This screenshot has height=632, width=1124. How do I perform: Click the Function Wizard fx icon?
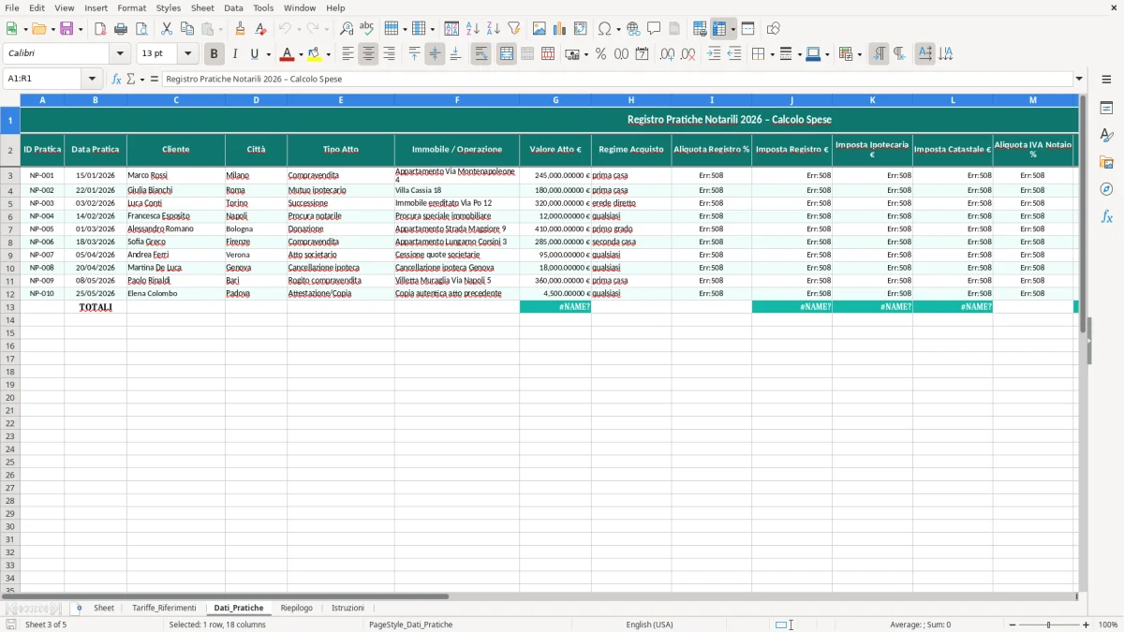click(x=116, y=79)
